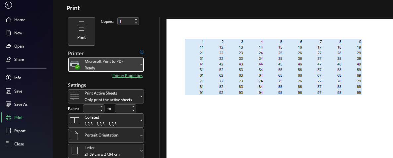Click the Export icon in sidebar
This screenshot has height=158, width=393.
[9, 131]
